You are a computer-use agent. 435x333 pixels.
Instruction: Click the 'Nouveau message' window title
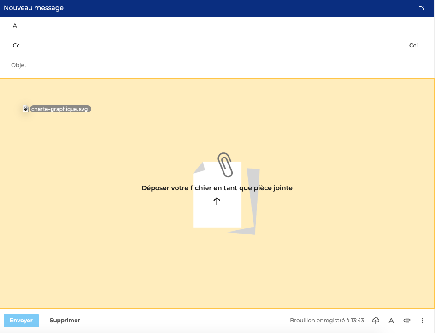point(34,8)
